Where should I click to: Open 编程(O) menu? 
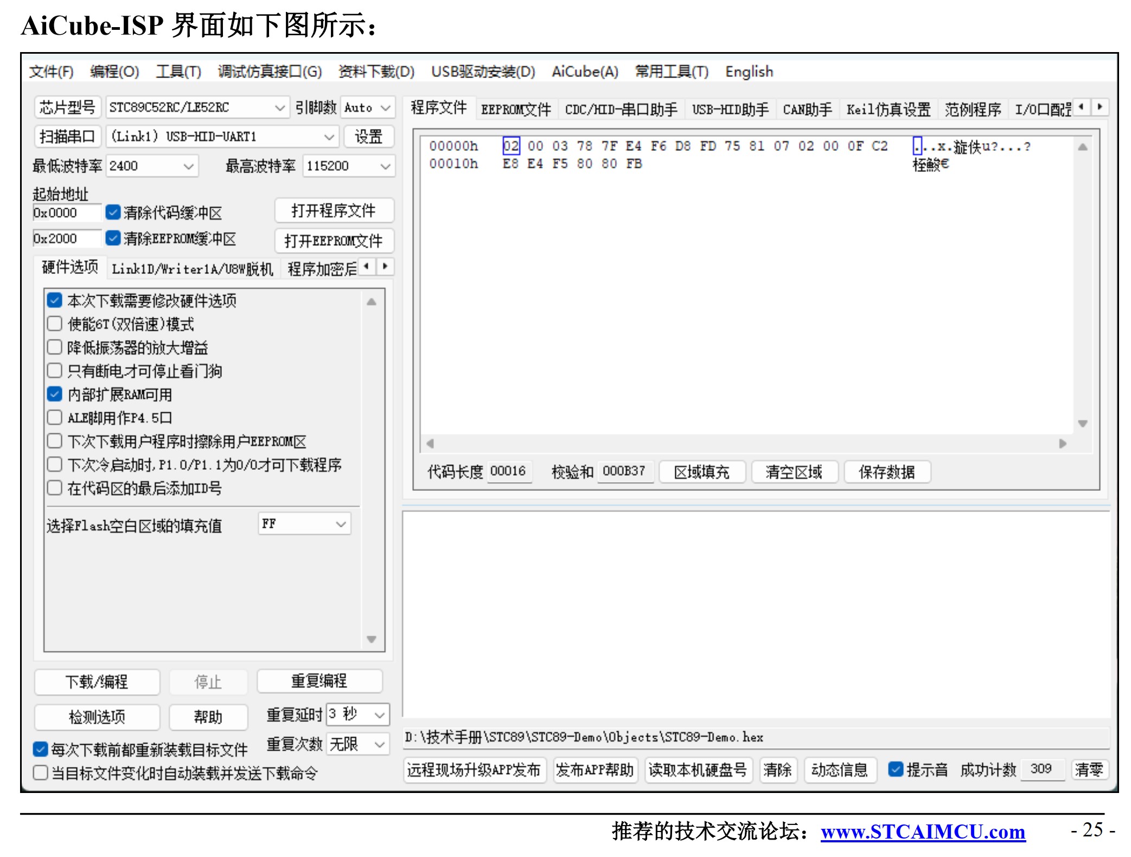tap(114, 72)
